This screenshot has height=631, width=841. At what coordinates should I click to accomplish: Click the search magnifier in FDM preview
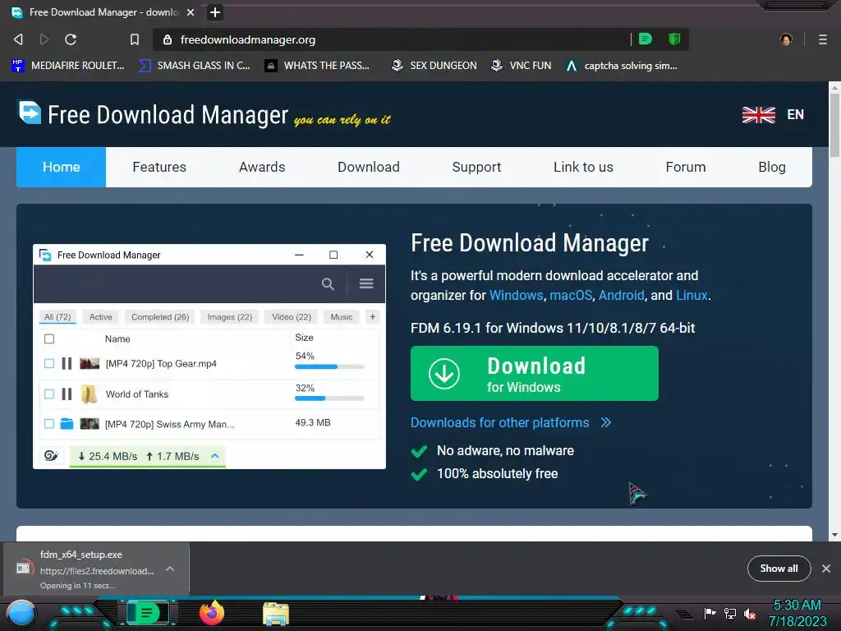pyautogui.click(x=328, y=283)
